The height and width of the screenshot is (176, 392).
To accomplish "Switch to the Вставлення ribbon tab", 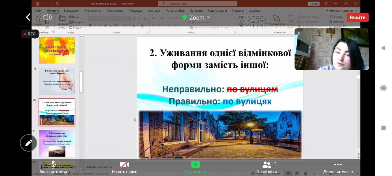I will [71, 10].
